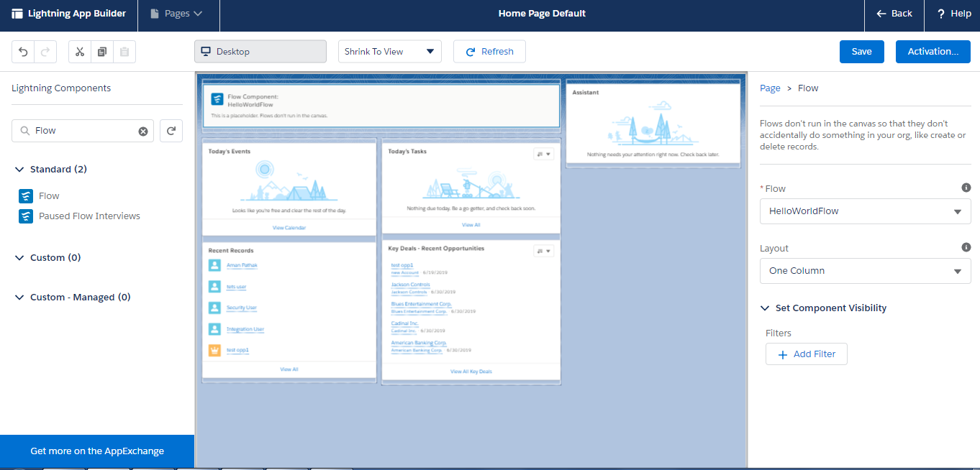The height and width of the screenshot is (470, 980).
Task: Click the Security User record icon
Action: click(214, 308)
